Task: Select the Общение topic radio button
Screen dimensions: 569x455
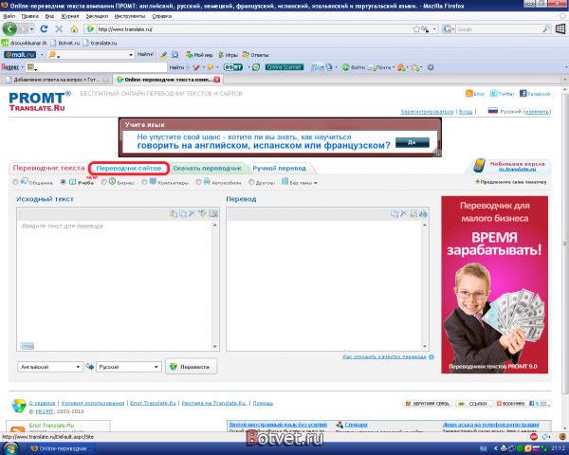Action: click(15, 182)
